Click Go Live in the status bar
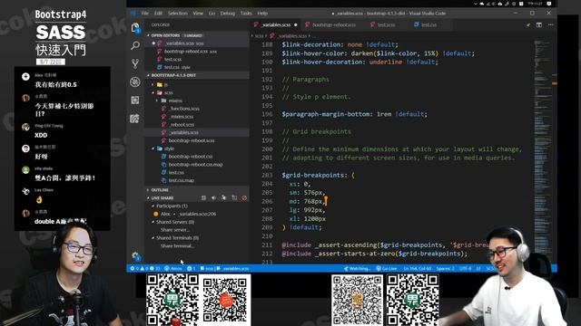581x326 pixels. click(386, 269)
